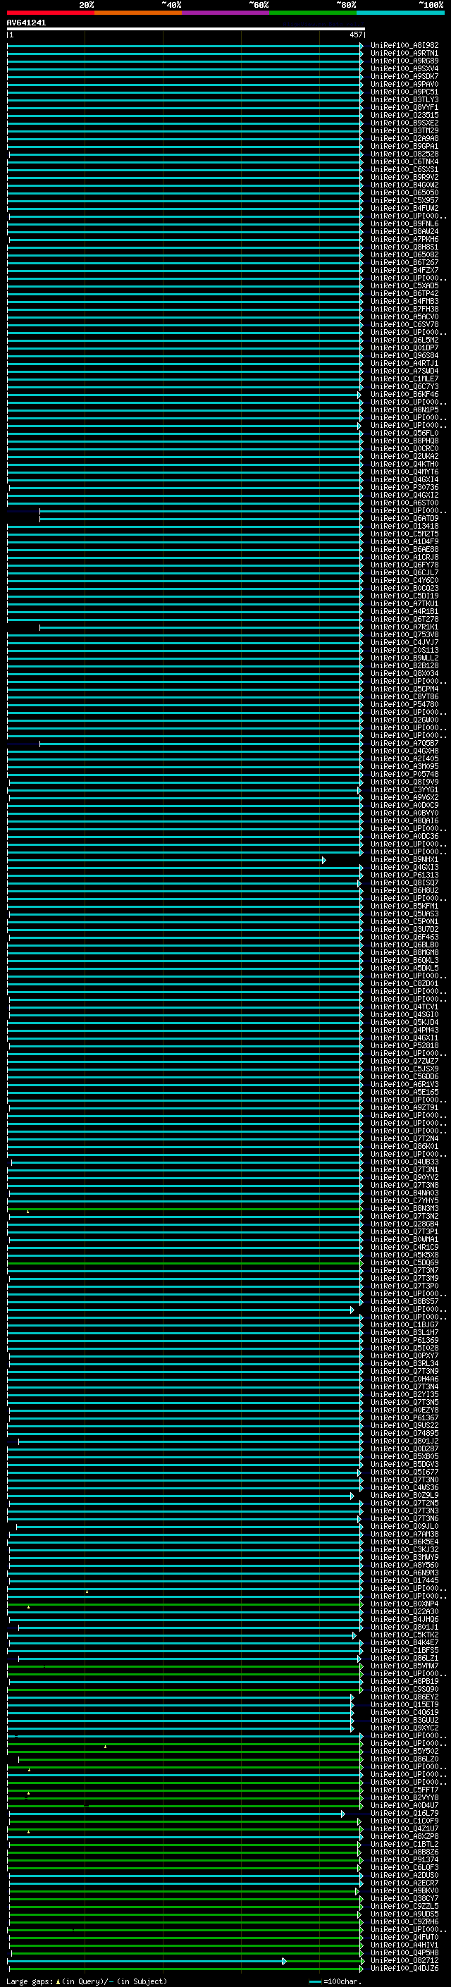Screen dimensions: 451x1987
Task: Select the UniRef100_C5P0N1 label
Action: tap(404, 921)
